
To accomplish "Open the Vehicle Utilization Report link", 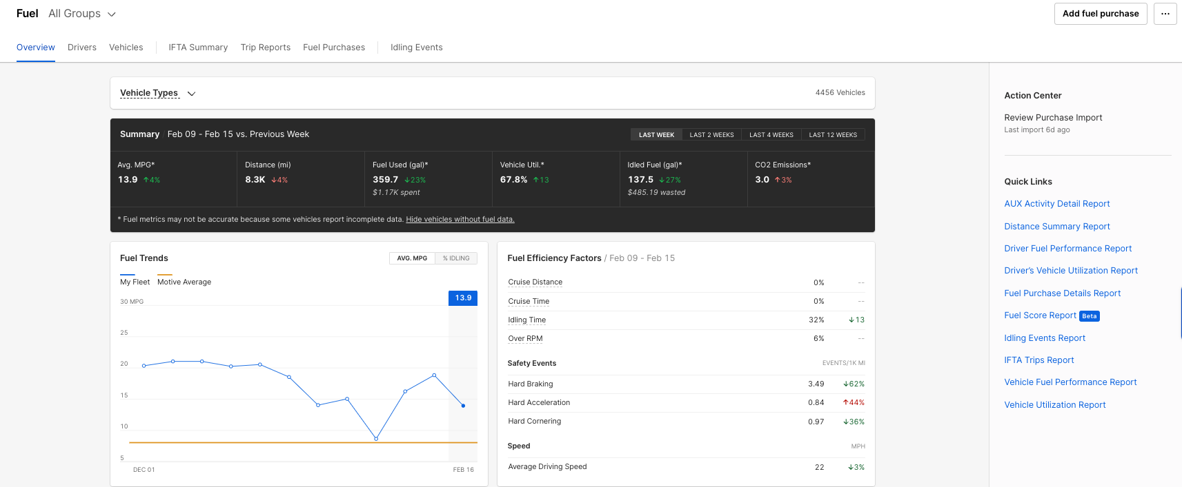I will 1054,405.
